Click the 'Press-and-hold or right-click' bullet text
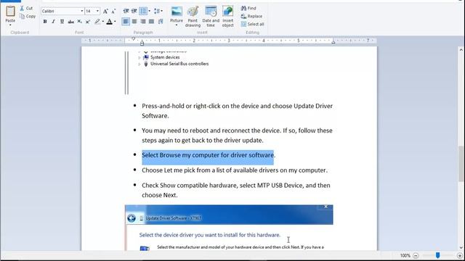Viewport: 465px width, 261px height. (x=238, y=111)
